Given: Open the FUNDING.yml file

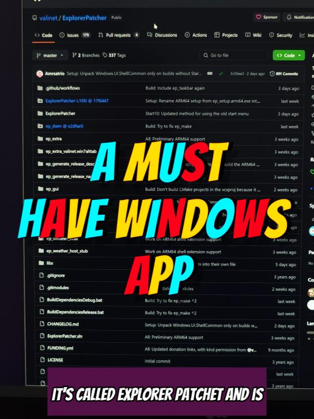Looking at the screenshot, I should 60,348.
